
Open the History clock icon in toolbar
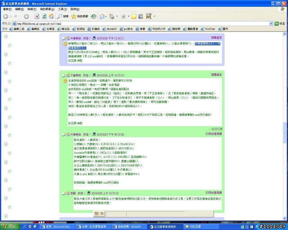(x=94, y=17)
